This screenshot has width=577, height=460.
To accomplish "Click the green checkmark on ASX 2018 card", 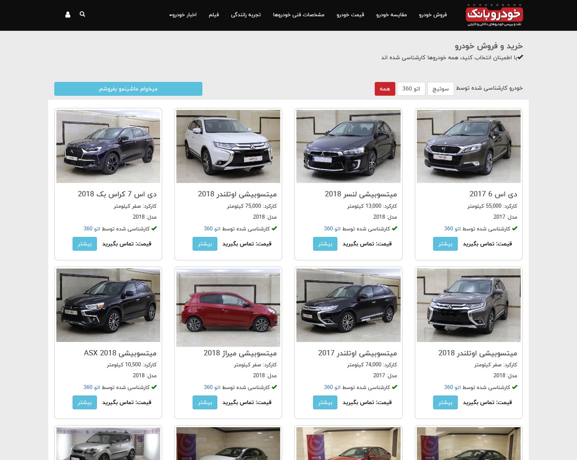I will click(154, 387).
